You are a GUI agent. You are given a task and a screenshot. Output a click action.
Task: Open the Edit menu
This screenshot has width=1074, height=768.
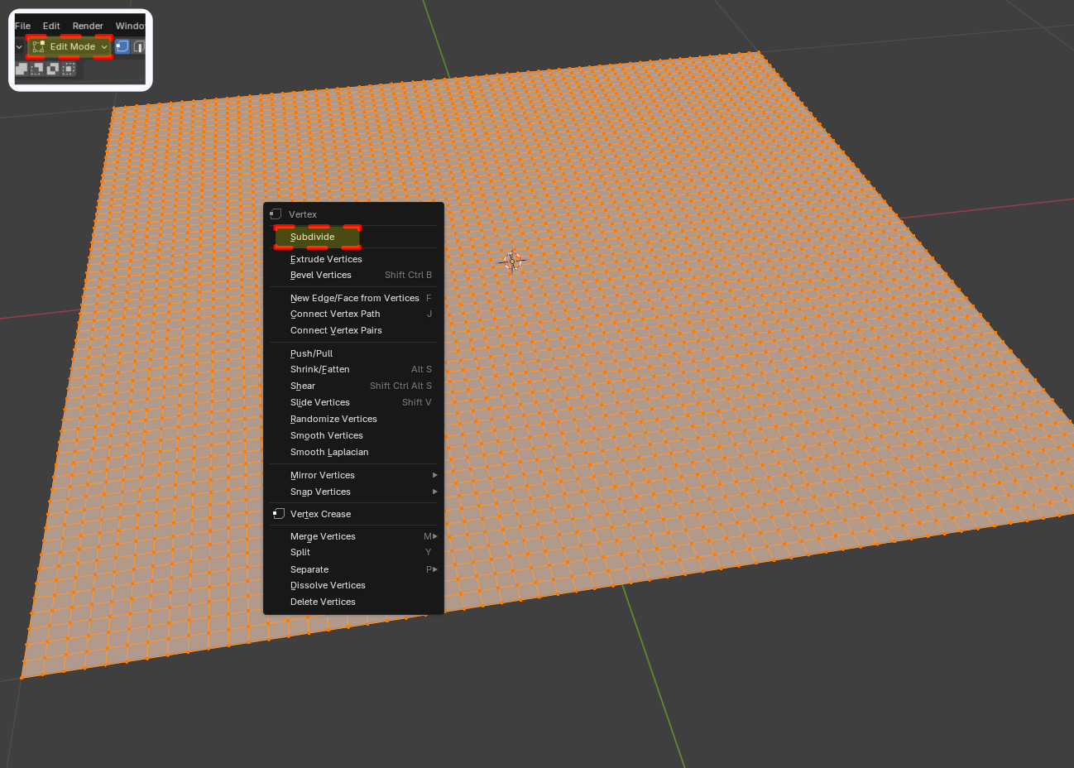(51, 26)
